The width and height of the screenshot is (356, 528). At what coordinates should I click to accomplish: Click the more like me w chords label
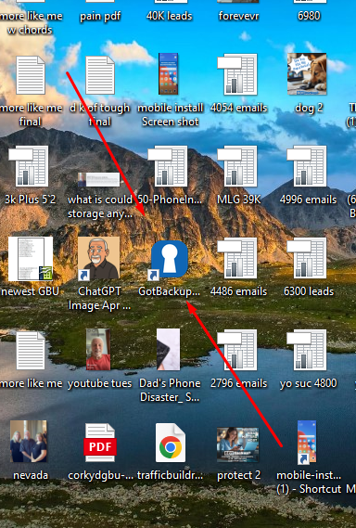(x=31, y=23)
